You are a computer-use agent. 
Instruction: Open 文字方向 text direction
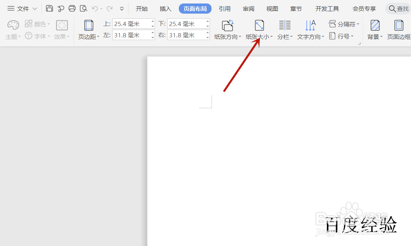tap(310, 30)
